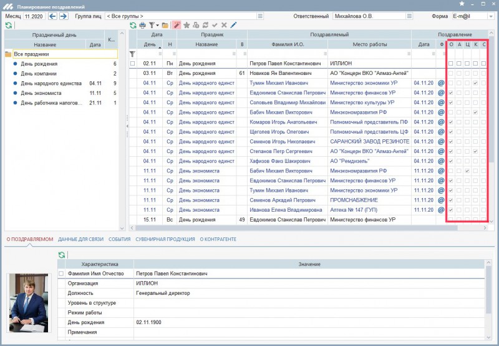Toggle К checkbox for Степанов Петр Сергеевич
The image size is (499, 346).
point(475,151)
